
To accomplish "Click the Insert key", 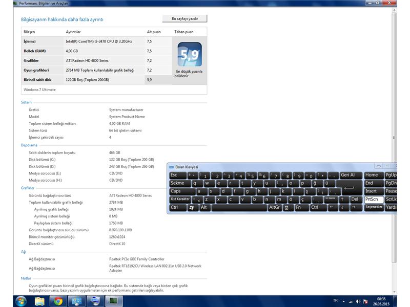I will point(374,191).
